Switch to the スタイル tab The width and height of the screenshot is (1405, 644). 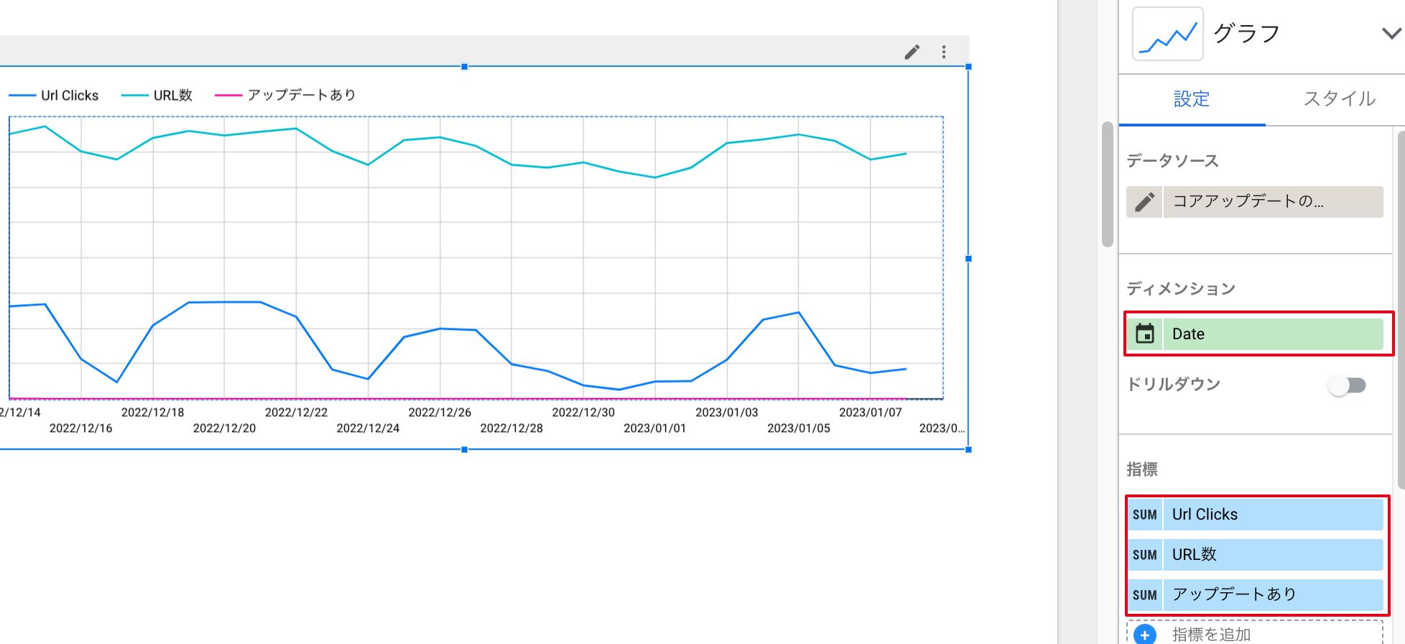point(1339,99)
